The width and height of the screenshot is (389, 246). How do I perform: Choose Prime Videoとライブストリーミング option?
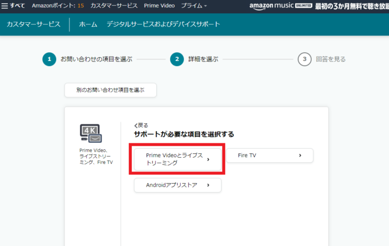coord(178,159)
